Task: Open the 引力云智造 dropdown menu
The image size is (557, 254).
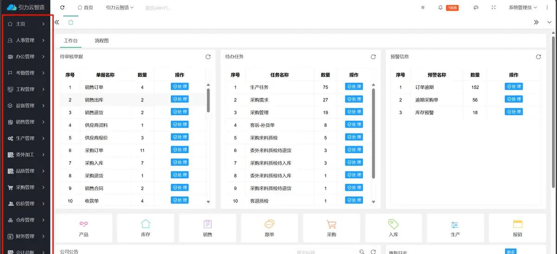Action: pos(119,7)
